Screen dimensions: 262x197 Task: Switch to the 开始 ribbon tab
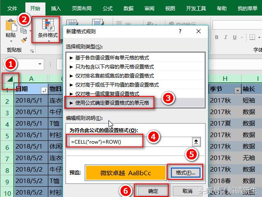click(x=35, y=8)
